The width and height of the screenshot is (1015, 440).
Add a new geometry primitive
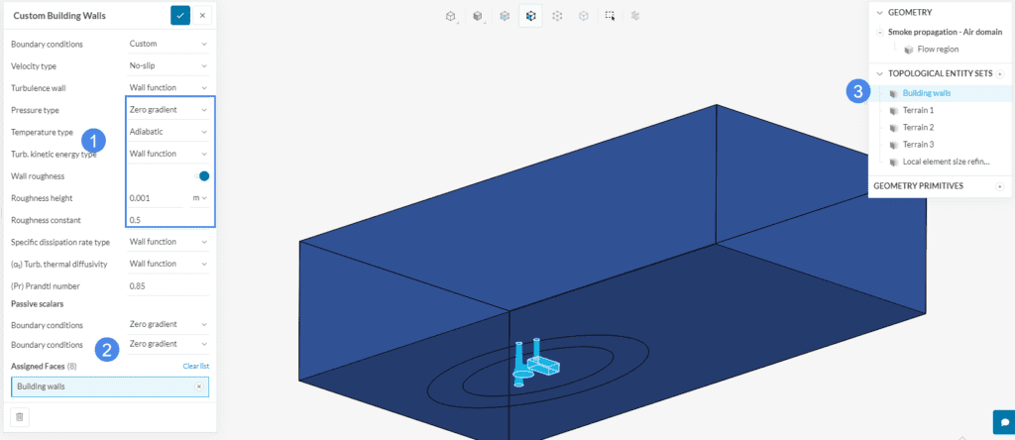(1000, 186)
